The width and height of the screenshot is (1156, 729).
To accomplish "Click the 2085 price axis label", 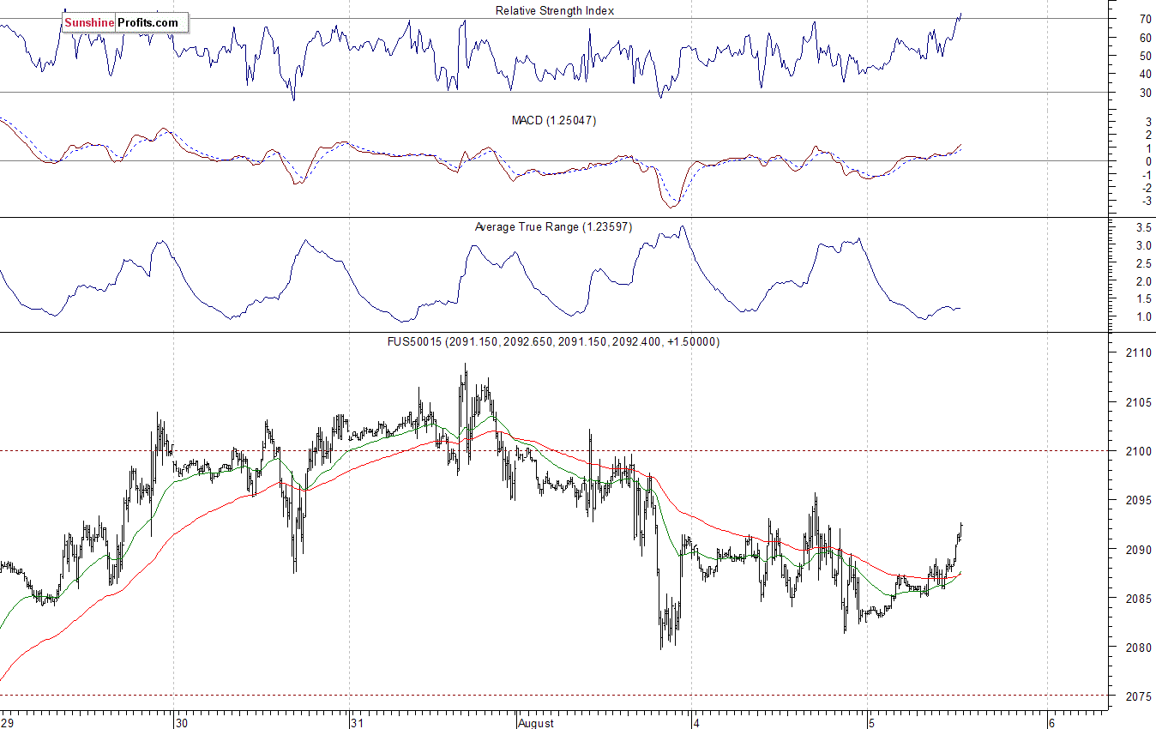I will tap(1137, 599).
